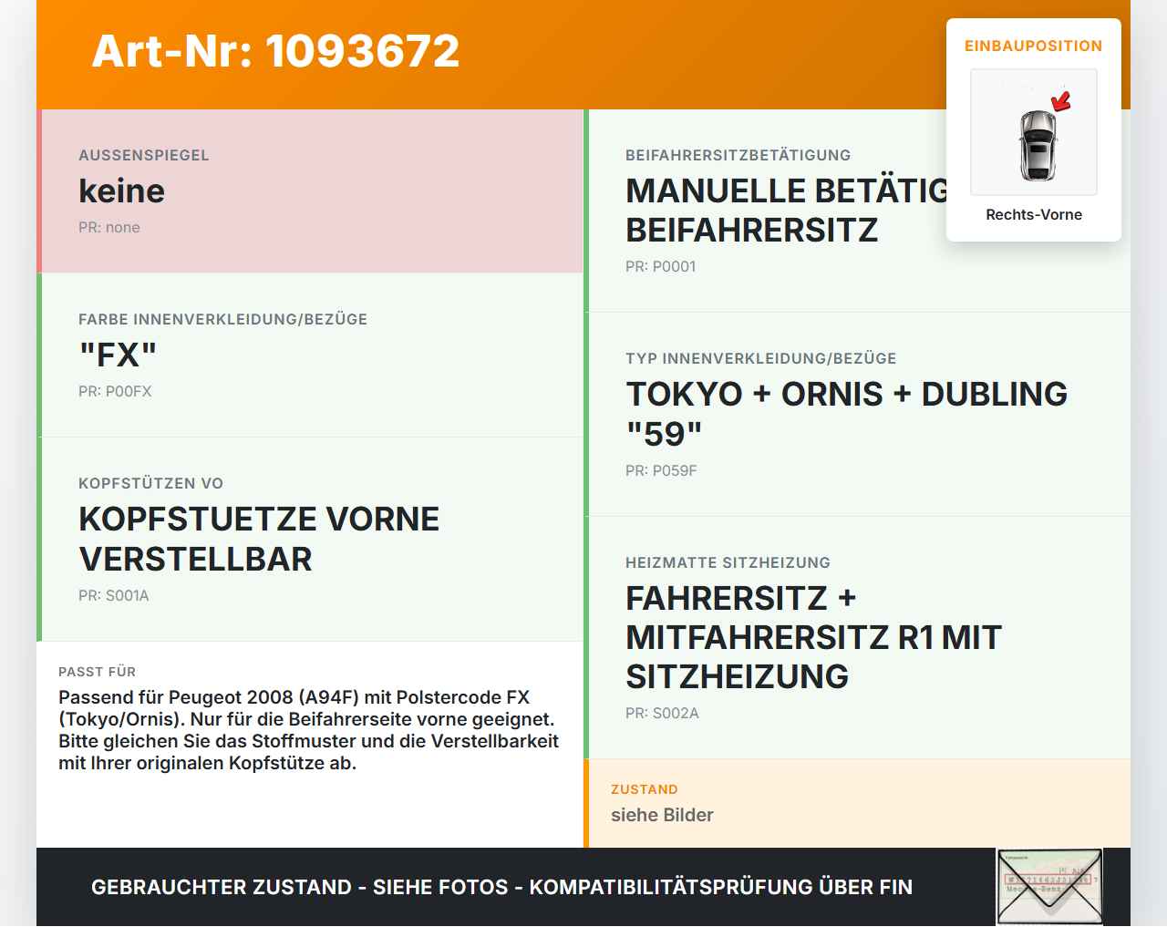Click the car position image under Einbauposition
1167x927 pixels.
[1034, 132]
